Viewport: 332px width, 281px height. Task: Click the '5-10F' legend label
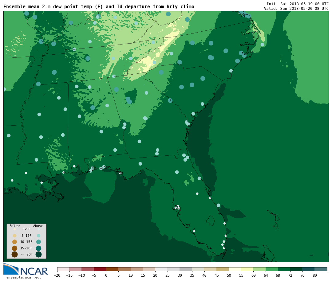(26, 236)
